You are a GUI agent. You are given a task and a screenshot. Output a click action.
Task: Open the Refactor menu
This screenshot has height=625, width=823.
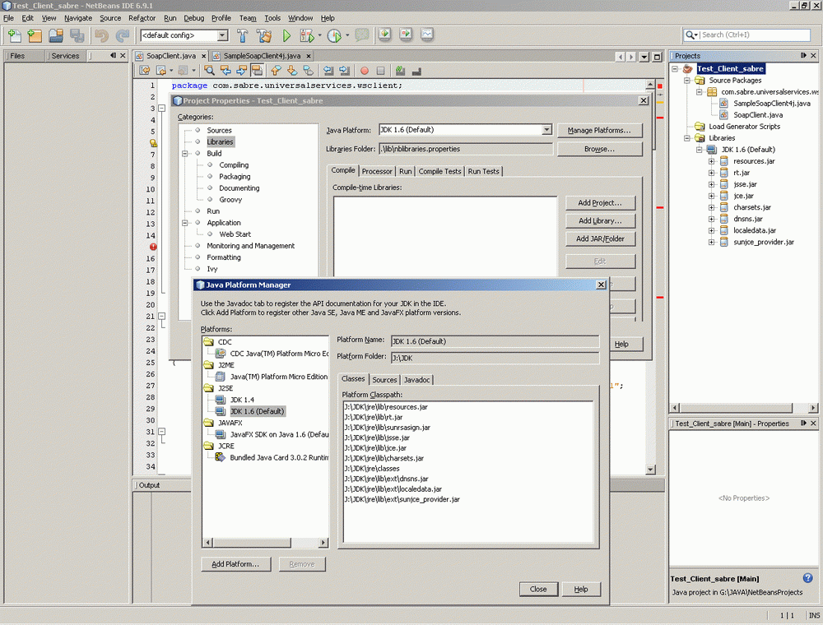[x=142, y=18]
